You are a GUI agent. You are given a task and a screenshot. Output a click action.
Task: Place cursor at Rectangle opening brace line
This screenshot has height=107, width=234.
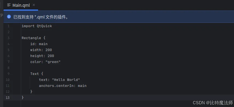point(34,38)
